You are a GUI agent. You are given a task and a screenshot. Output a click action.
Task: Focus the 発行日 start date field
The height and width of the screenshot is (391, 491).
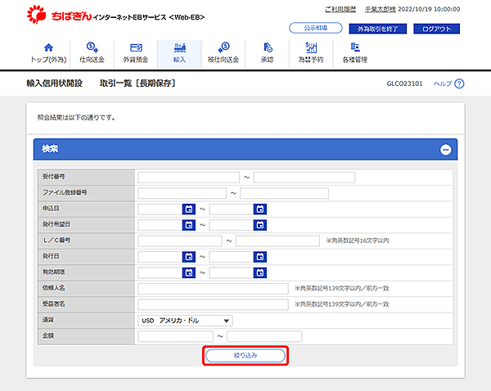coord(160,257)
